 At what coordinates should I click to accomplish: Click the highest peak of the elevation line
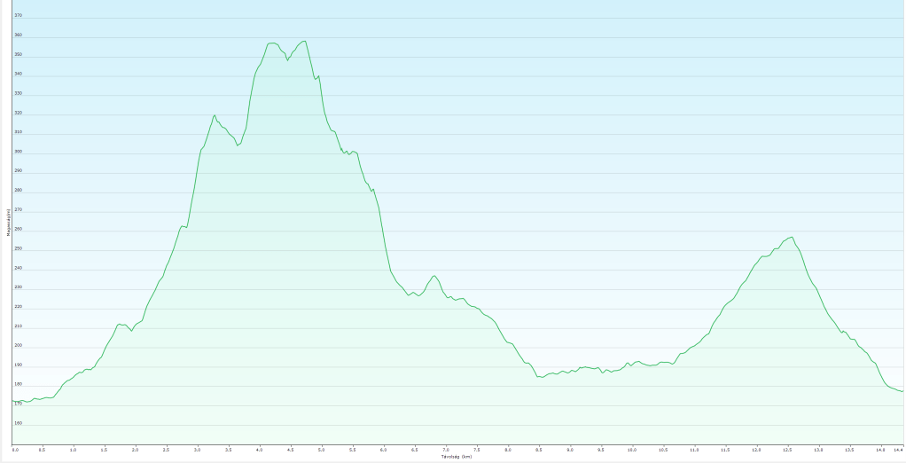coord(304,41)
